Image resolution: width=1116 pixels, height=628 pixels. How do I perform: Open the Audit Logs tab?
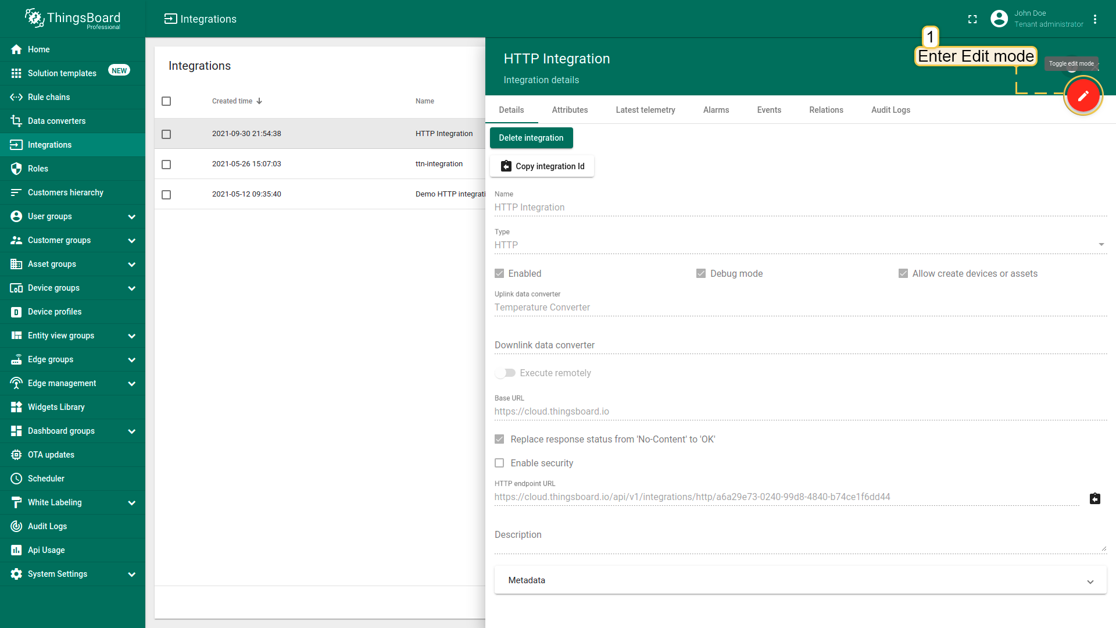890,110
